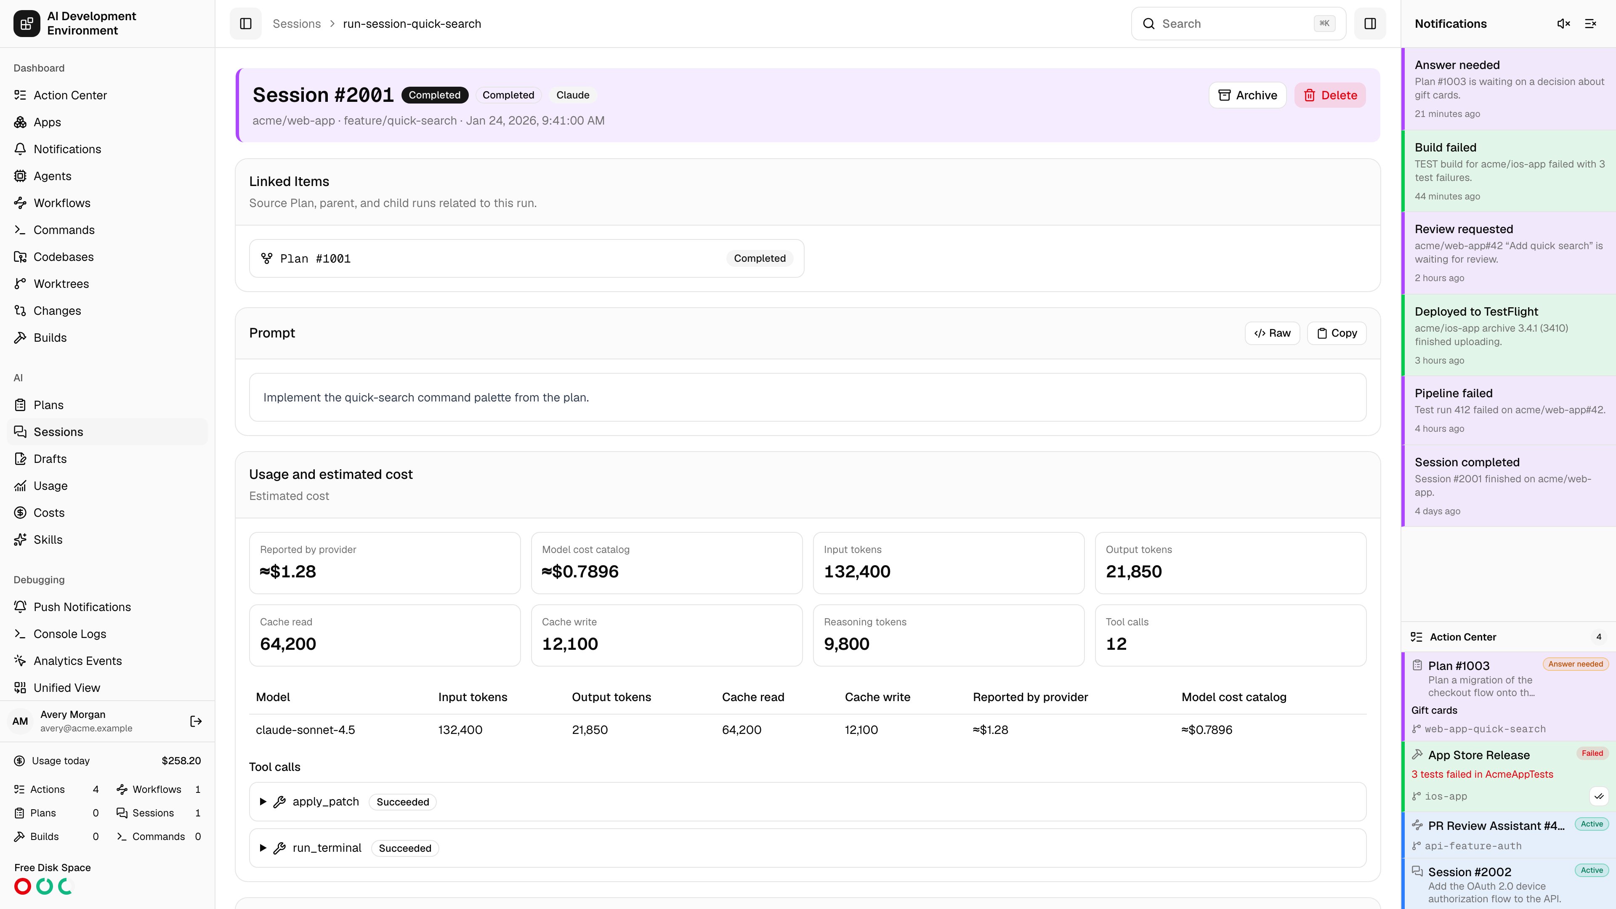
Task: Open Plan #1003 action item
Action: coord(1509,696)
